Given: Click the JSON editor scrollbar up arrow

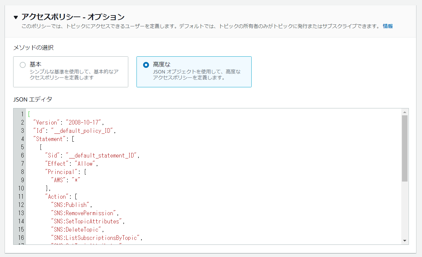Looking at the screenshot, I should pos(405,112).
